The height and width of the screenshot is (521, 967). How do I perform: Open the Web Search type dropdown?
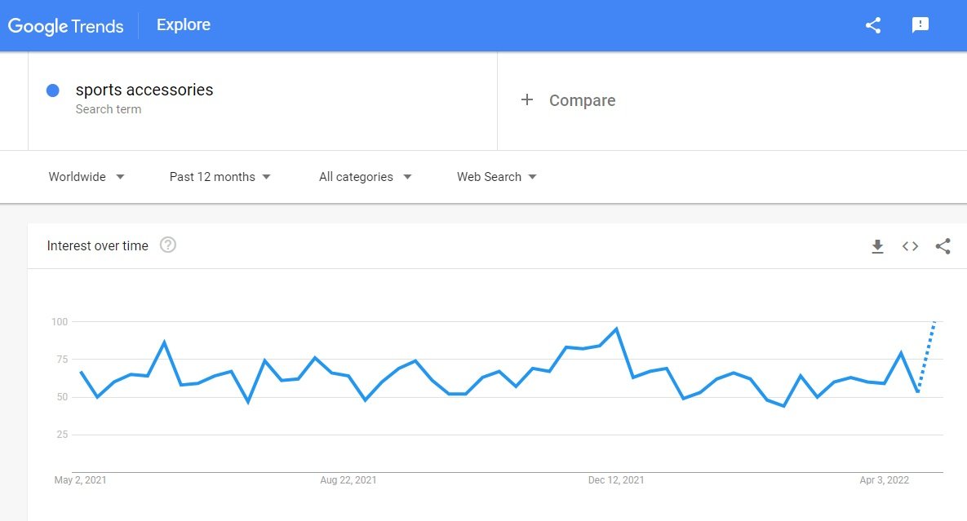(x=496, y=177)
